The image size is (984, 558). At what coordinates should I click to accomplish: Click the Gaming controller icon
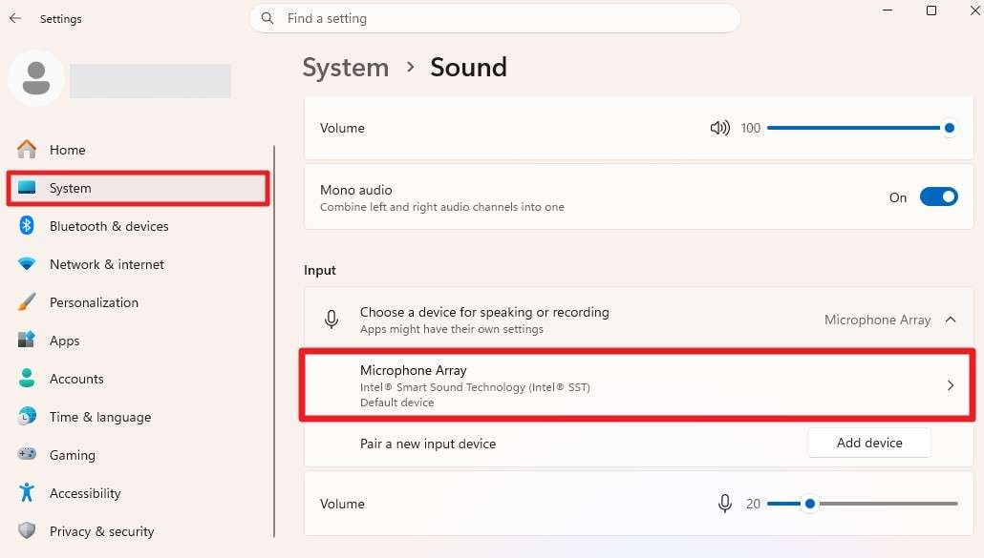click(x=27, y=454)
